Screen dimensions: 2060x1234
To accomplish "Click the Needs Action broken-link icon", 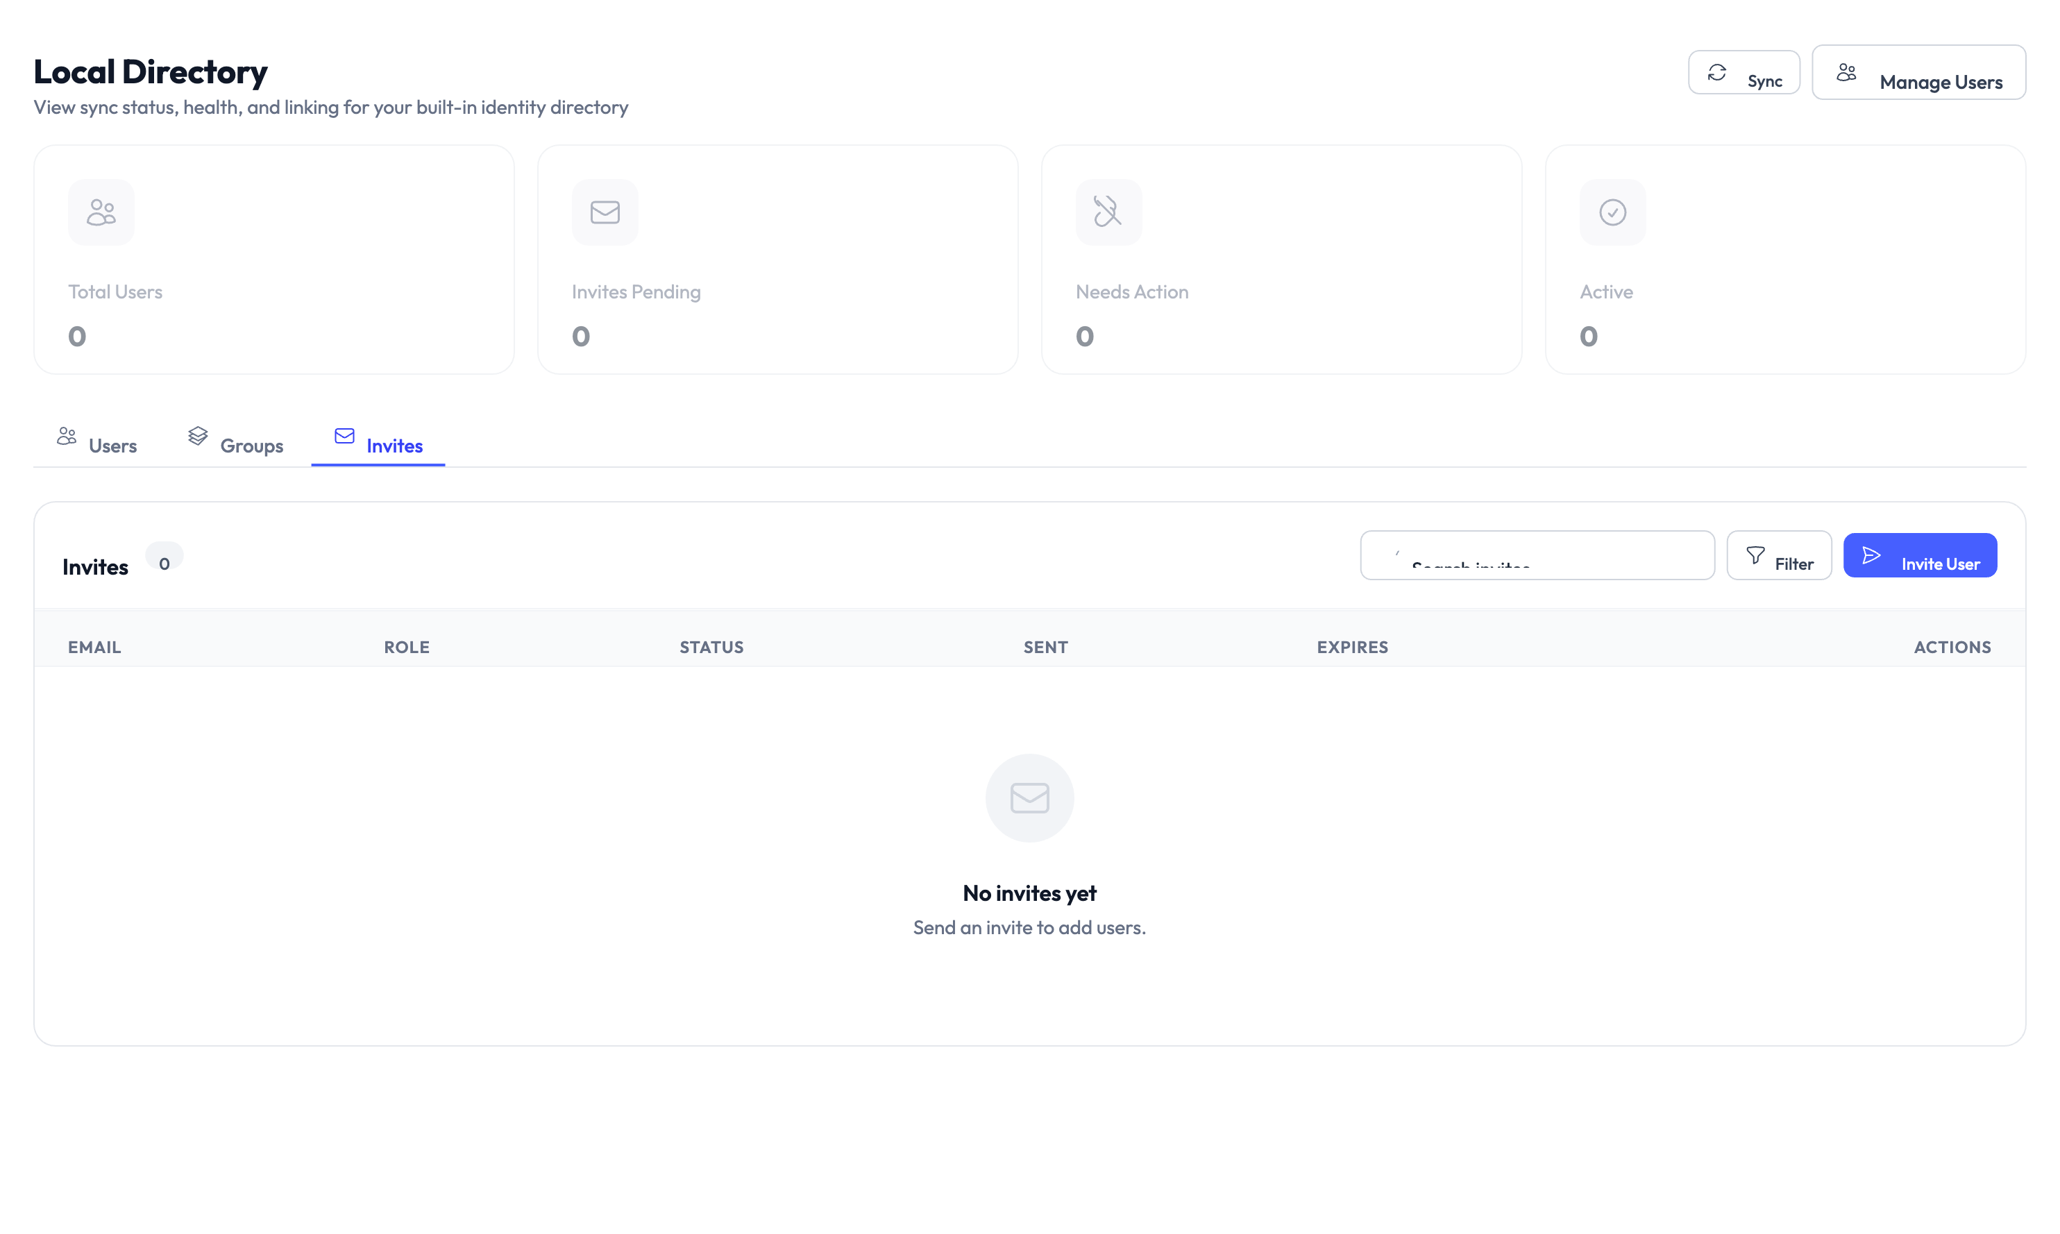I will tap(1108, 211).
